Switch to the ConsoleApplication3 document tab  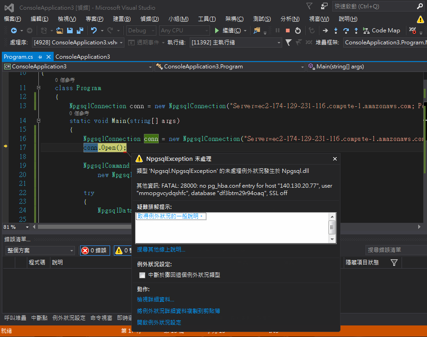click(x=83, y=57)
